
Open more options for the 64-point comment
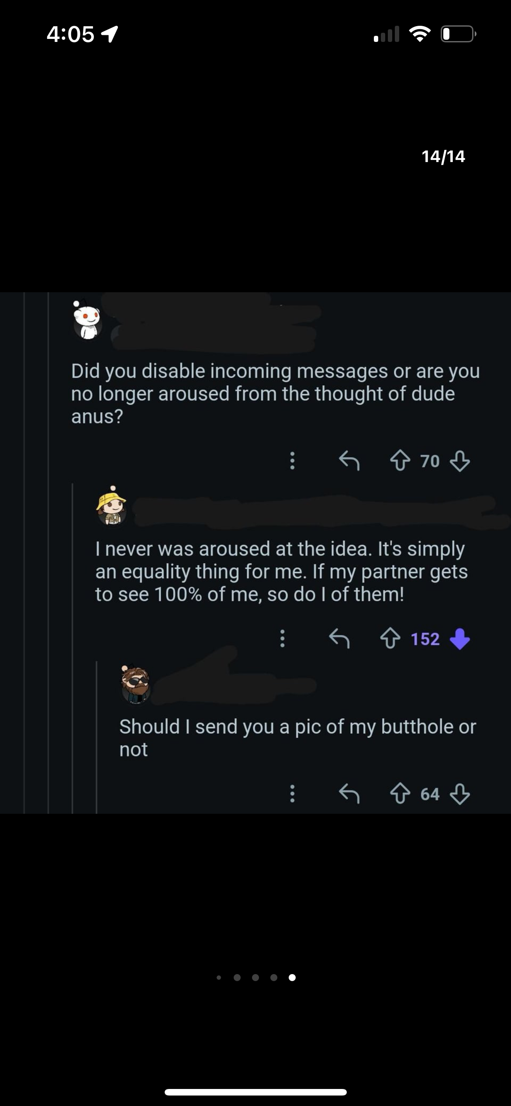pos(292,794)
